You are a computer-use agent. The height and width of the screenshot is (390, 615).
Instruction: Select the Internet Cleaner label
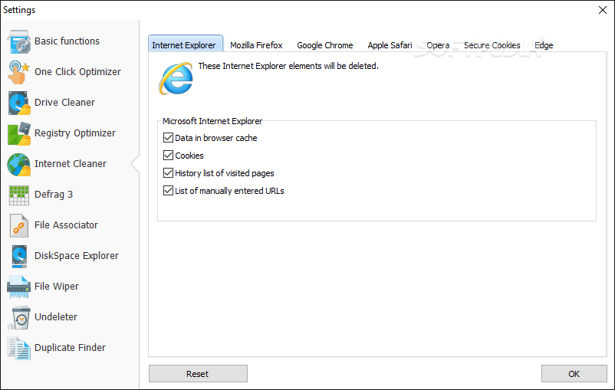[x=71, y=163]
